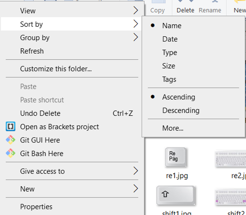Expand the View submenu arrow

click(135, 11)
